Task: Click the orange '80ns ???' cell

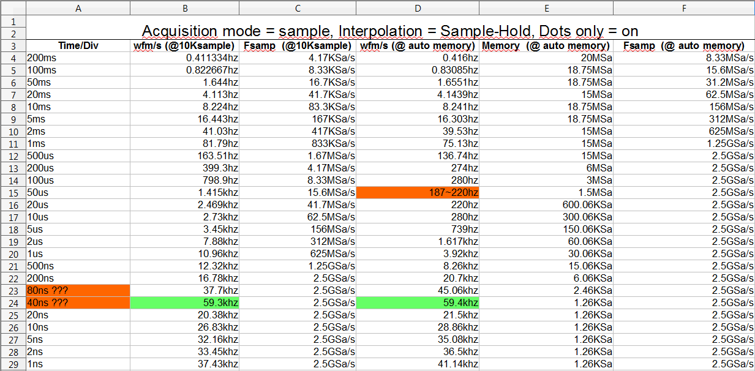Action: point(78,290)
